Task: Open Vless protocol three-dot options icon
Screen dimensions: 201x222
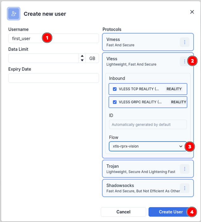Action: point(184,61)
